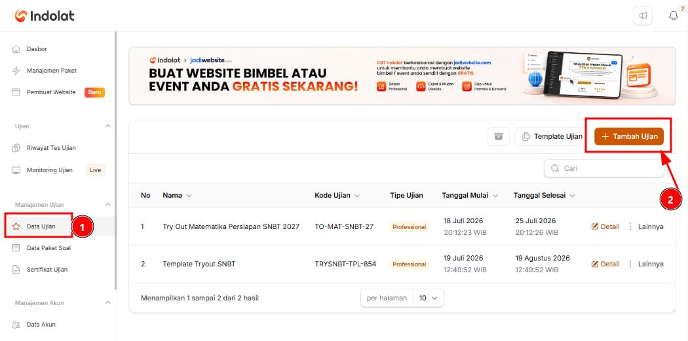Click Lainnya for Try Out Matematika row
Viewport: 688px width, 341px height.
click(651, 226)
